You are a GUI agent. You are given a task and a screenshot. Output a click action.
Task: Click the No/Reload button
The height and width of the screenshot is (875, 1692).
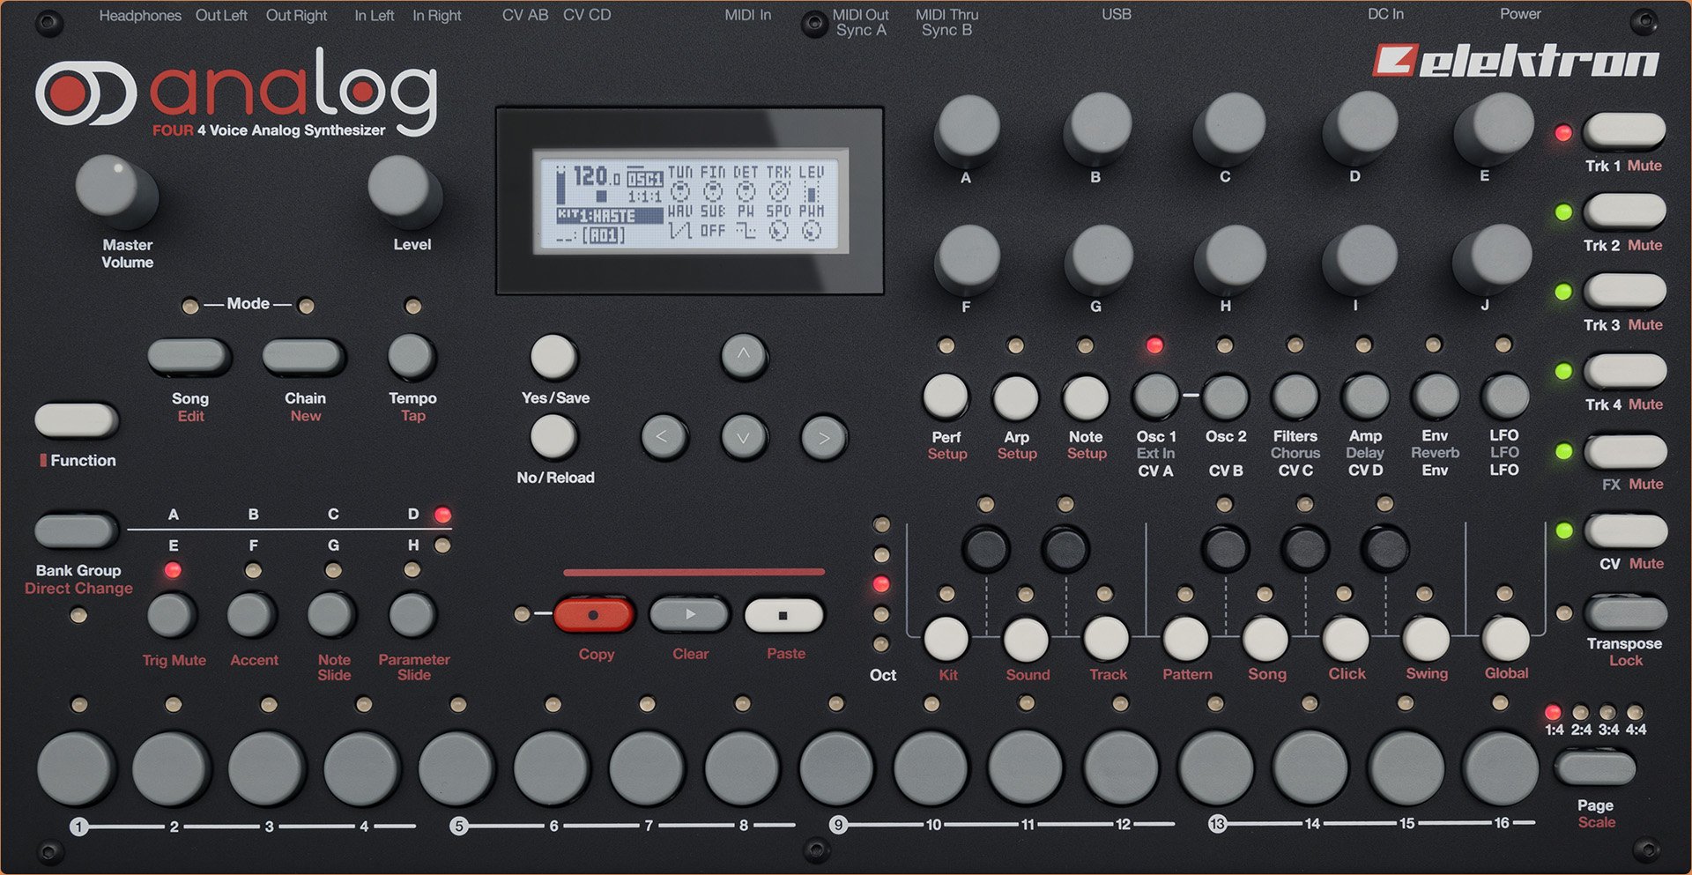click(553, 437)
